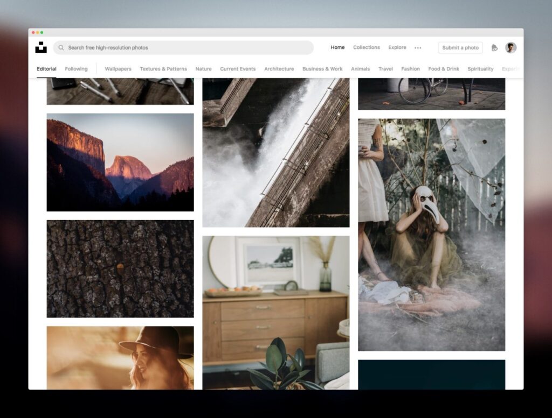Open the wooden dresser interior photo
Image resolution: width=552 pixels, height=418 pixels.
point(275,313)
